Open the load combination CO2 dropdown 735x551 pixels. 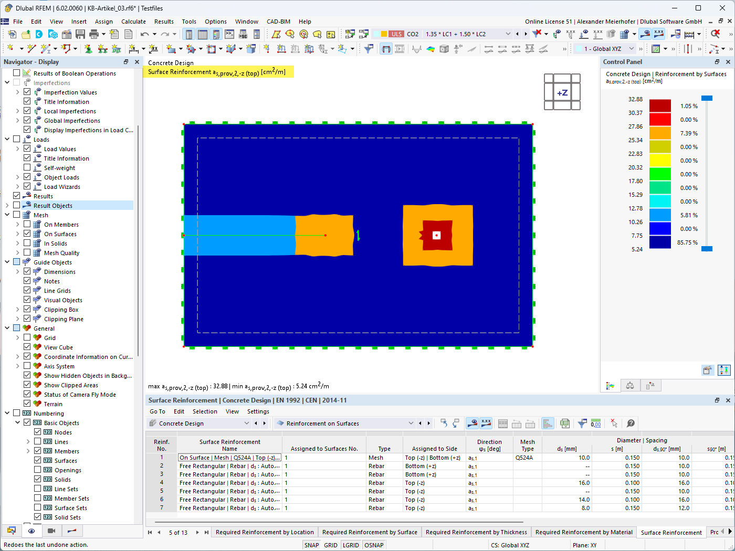tap(508, 34)
